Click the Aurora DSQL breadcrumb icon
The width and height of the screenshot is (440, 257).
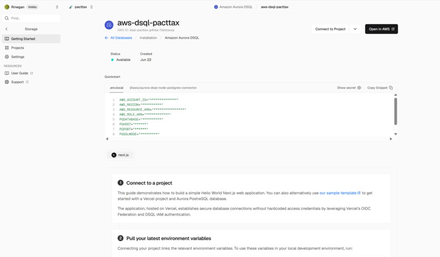(216, 7)
